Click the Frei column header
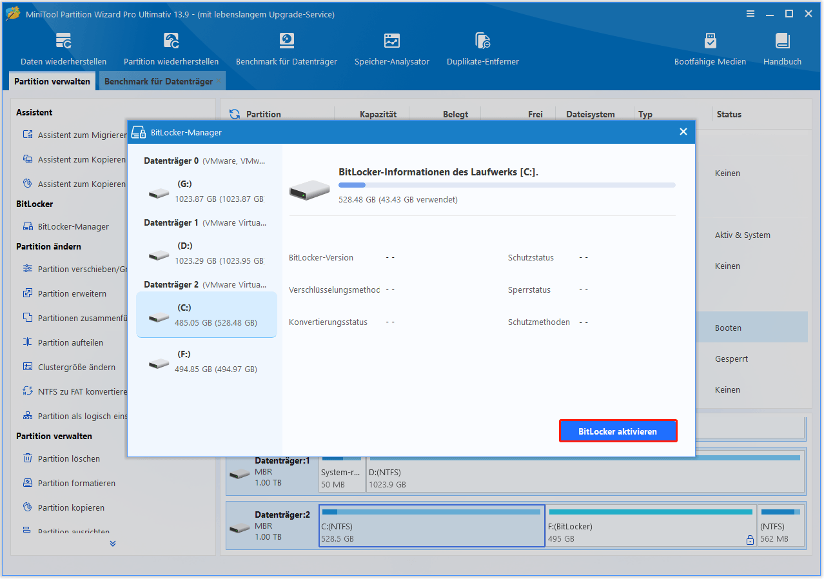 pos(535,114)
